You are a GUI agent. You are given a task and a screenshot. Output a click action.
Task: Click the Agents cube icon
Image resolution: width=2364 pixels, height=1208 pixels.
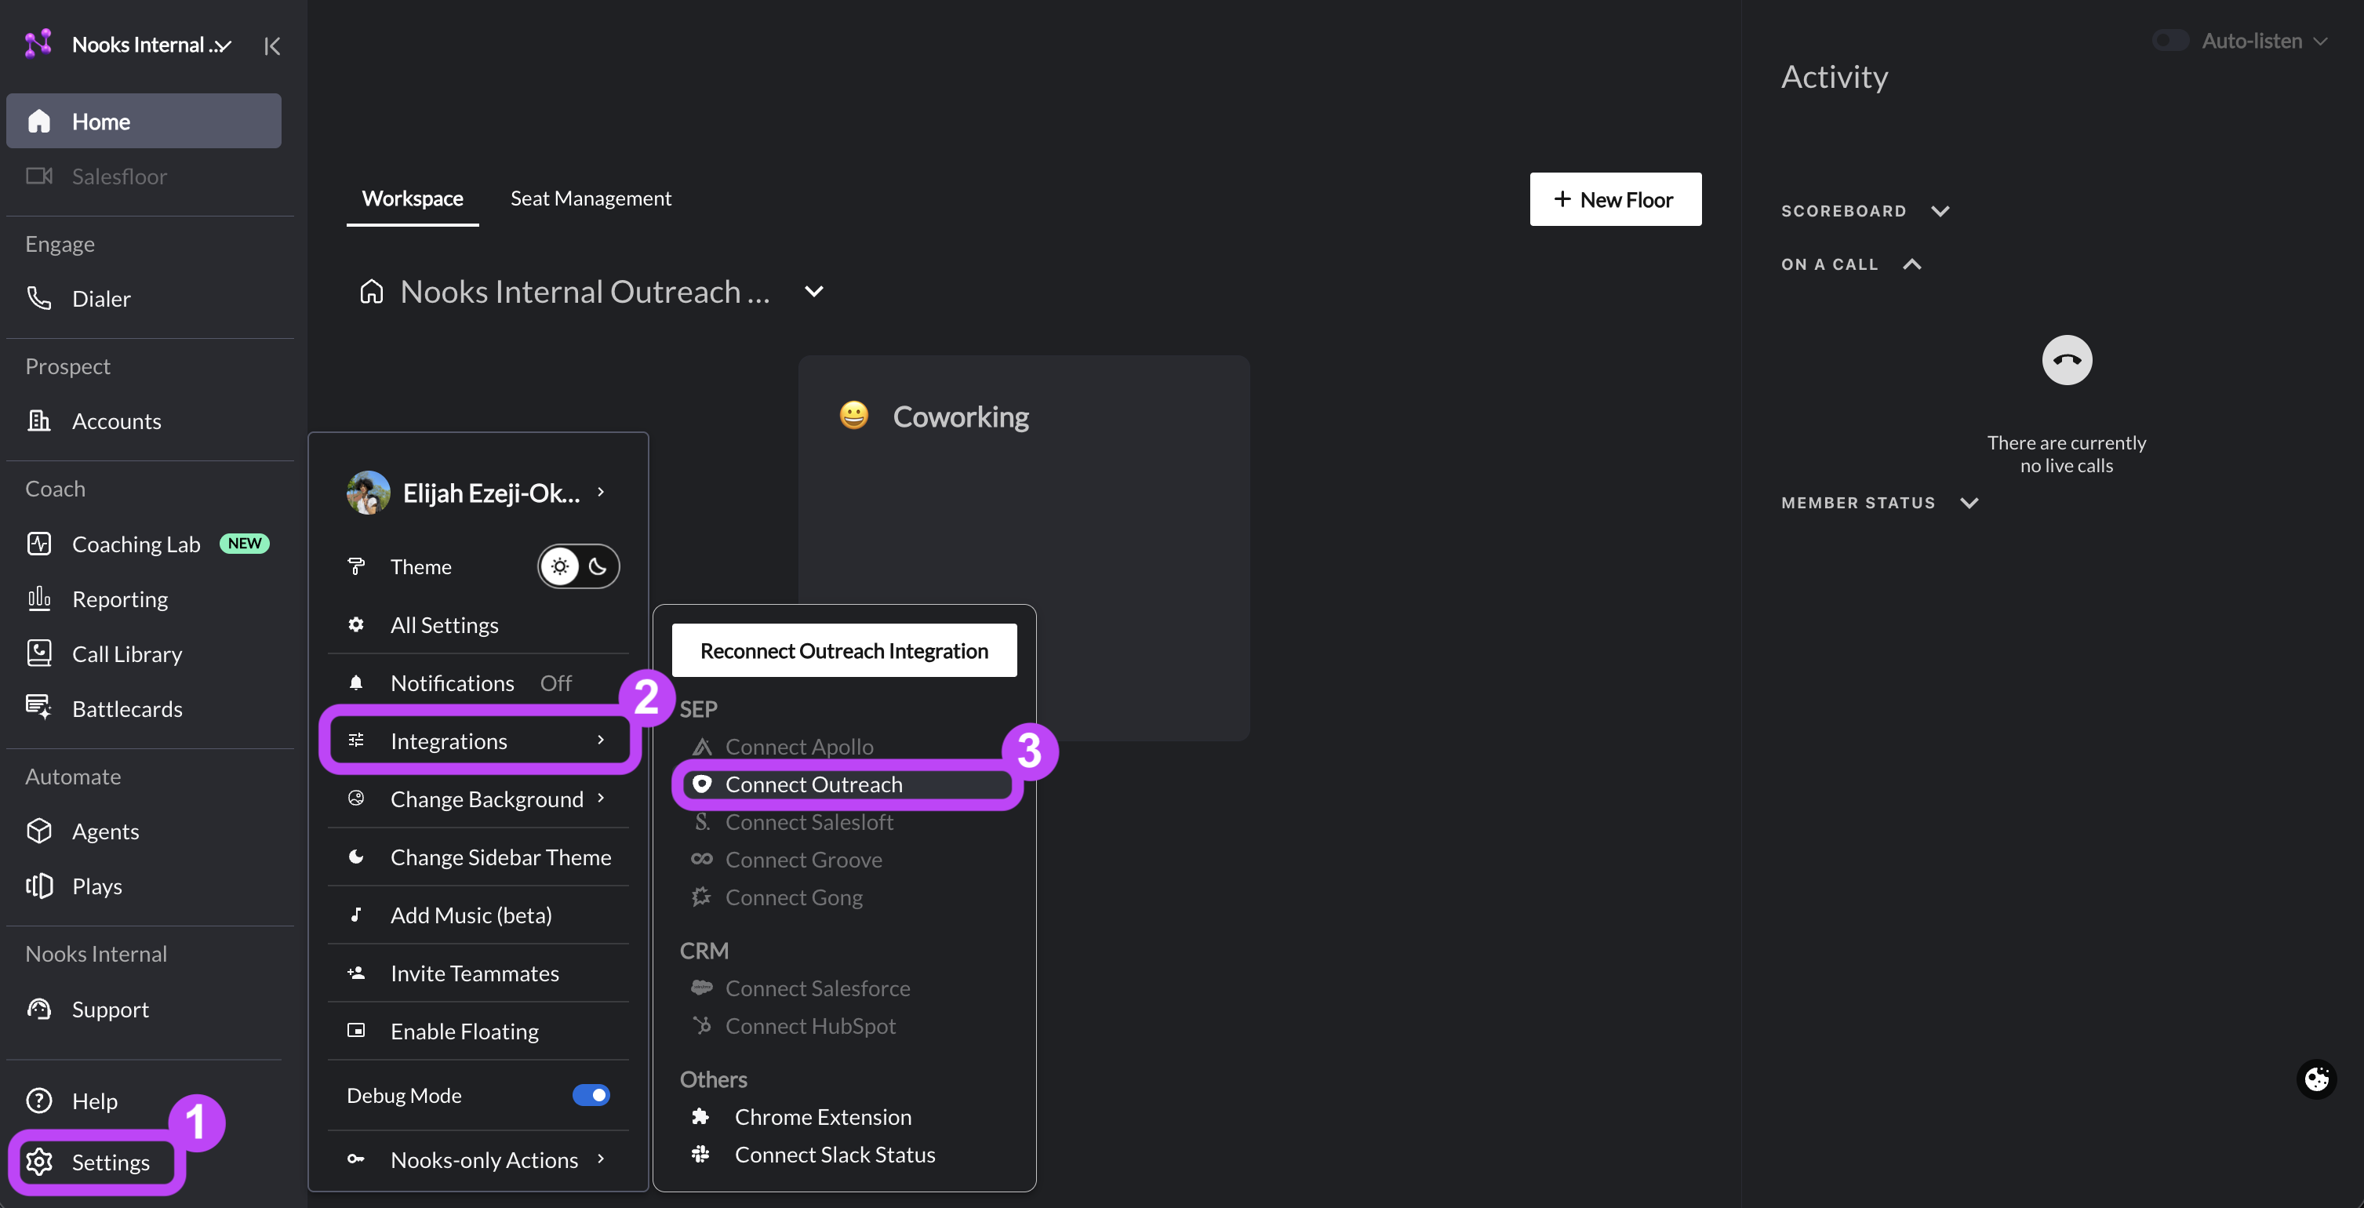(38, 831)
